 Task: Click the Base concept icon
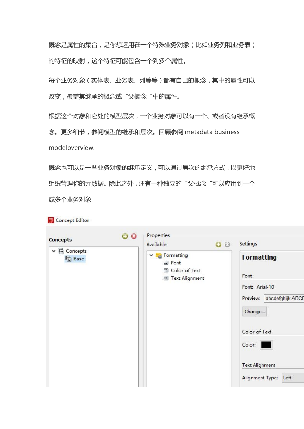click(x=69, y=259)
